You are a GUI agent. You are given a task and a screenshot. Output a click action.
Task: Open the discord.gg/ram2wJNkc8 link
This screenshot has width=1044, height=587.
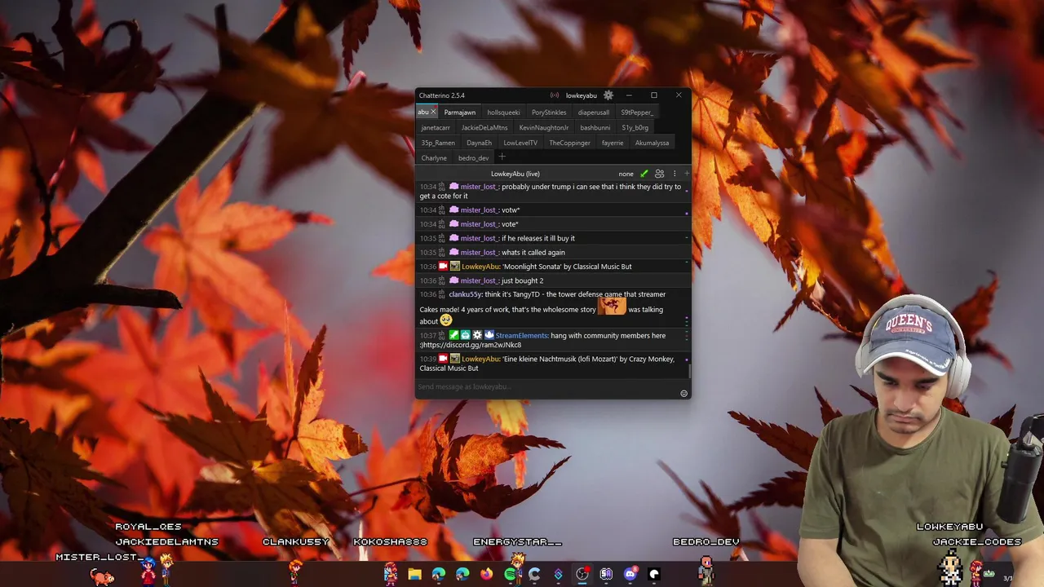coord(471,345)
